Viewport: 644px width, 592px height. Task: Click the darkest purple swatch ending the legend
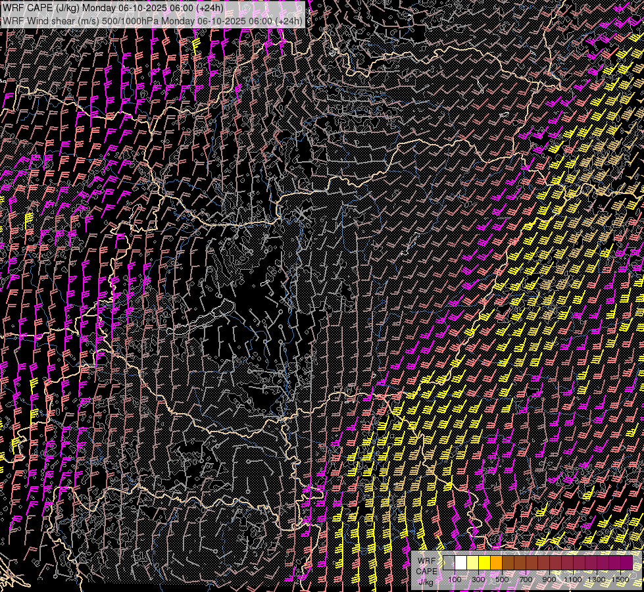point(626,562)
